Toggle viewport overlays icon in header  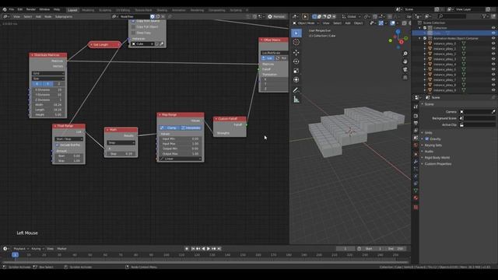click(x=393, y=23)
